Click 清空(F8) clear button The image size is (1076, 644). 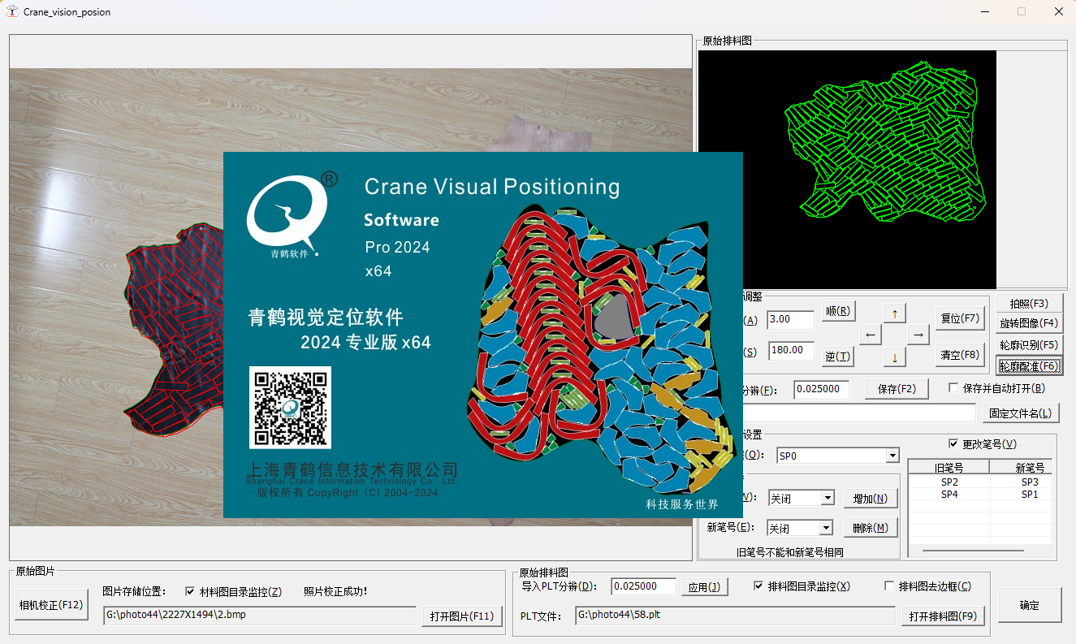[x=960, y=355]
